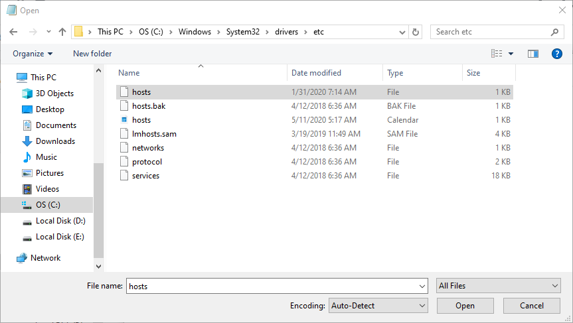Click the change view layout icon

tap(497, 54)
